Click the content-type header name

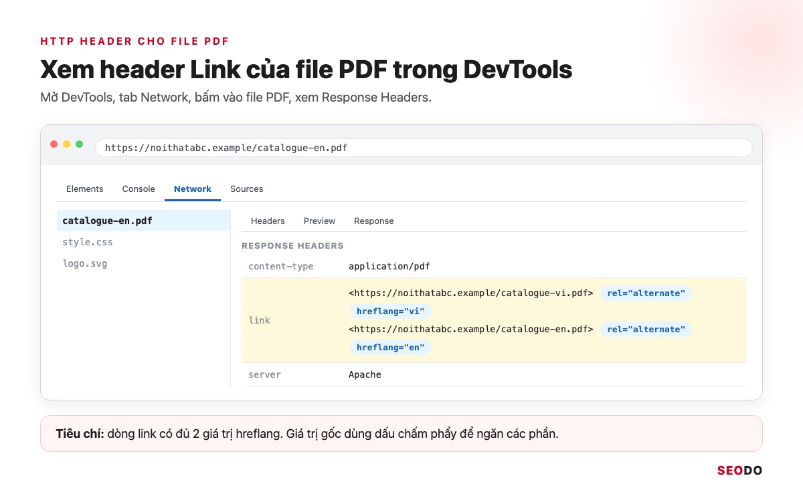coord(281,266)
